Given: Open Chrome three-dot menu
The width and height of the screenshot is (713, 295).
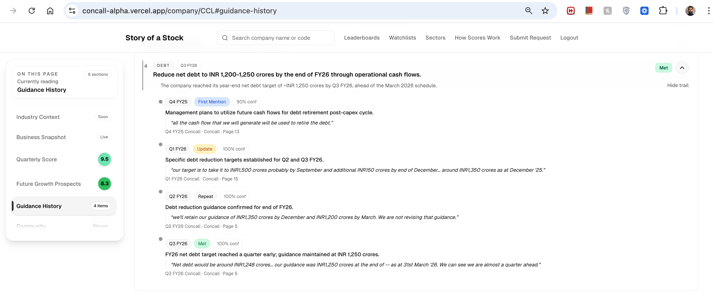Looking at the screenshot, I should click(x=709, y=11).
